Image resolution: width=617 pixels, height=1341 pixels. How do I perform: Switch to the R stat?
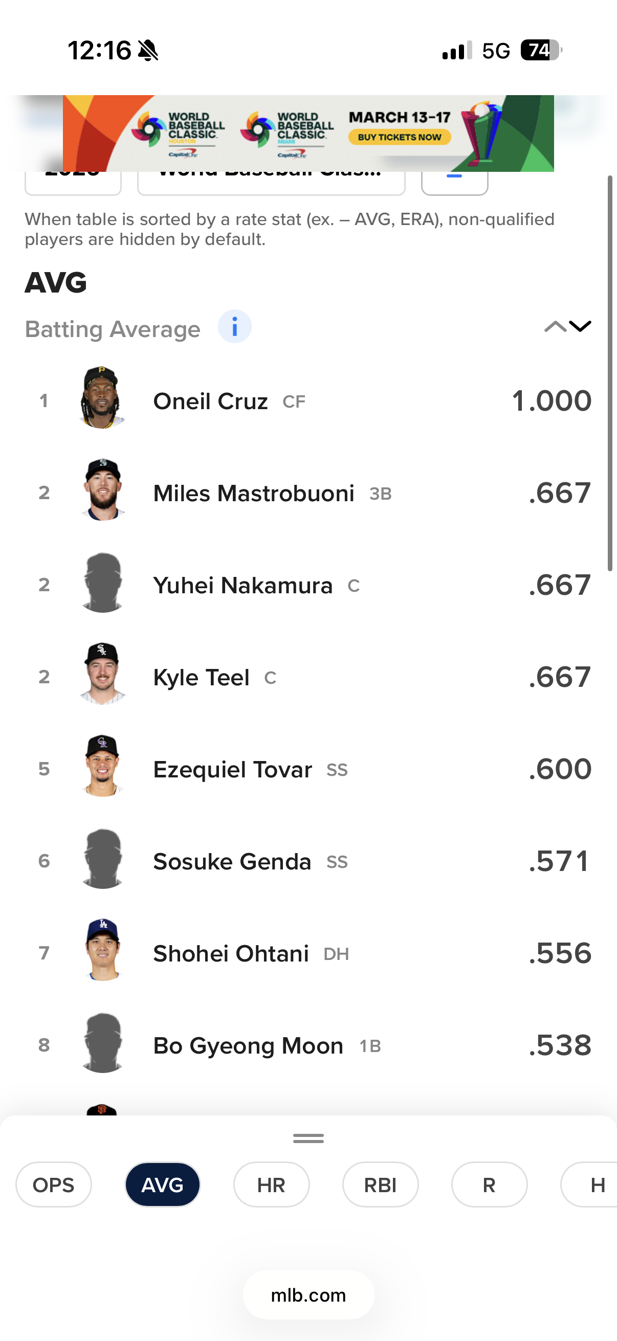tap(489, 1184)
